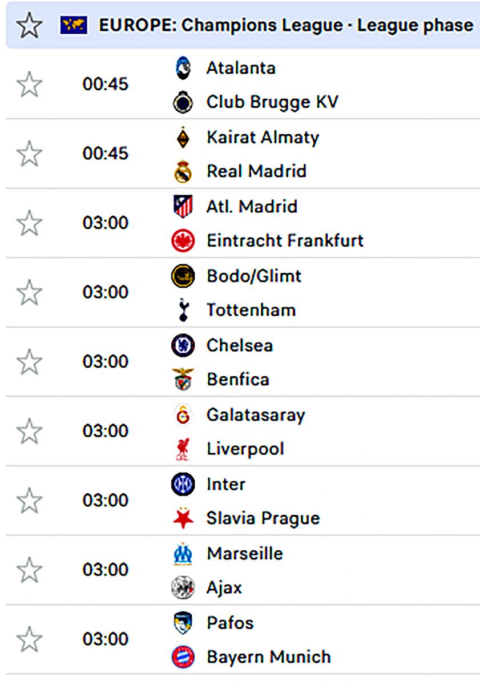Screen dimensions: 480x685
Task: Click the Ajax club crest
Action: (183, 588)
